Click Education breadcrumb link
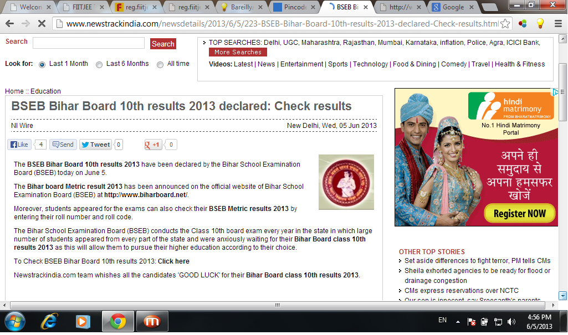 click(45, 91)
